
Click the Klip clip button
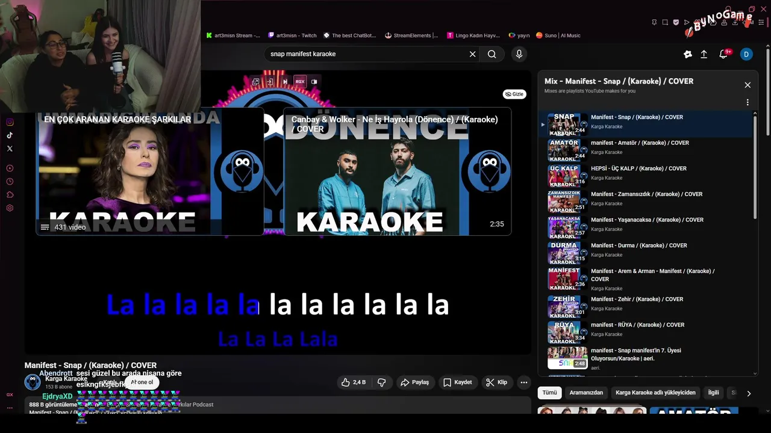[497, 382]
